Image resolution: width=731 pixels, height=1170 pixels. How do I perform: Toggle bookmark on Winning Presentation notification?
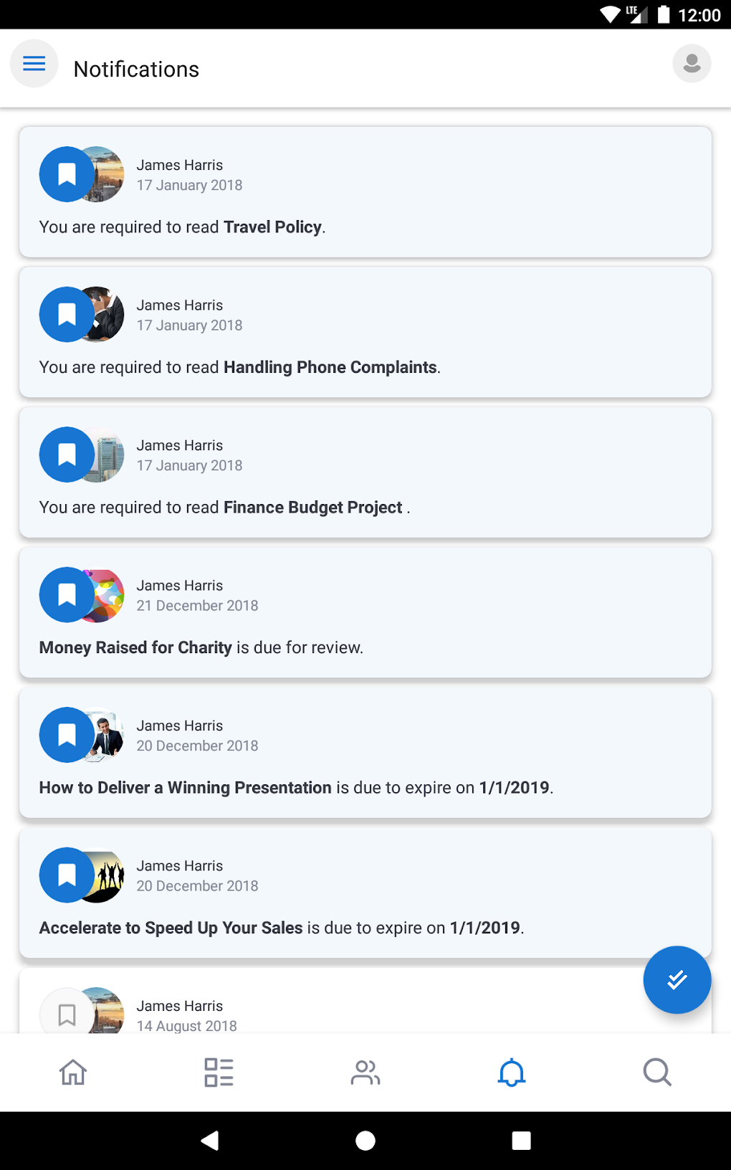67,735
